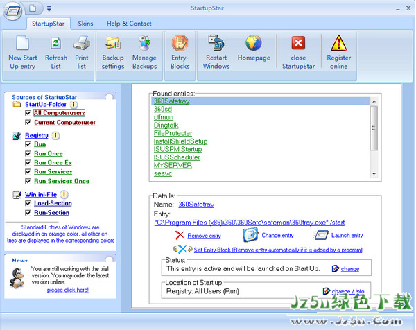Click the Launch entry link

(347, 235)
